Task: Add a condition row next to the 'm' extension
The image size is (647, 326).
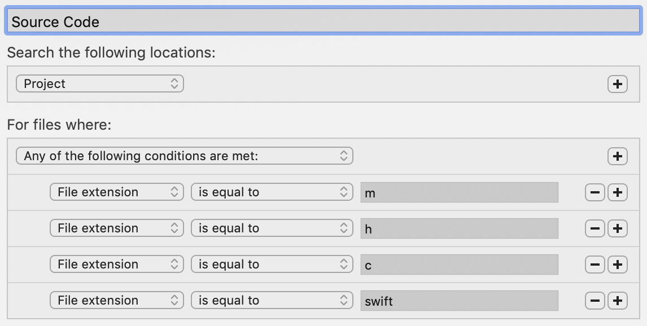Action: point(617,192)
